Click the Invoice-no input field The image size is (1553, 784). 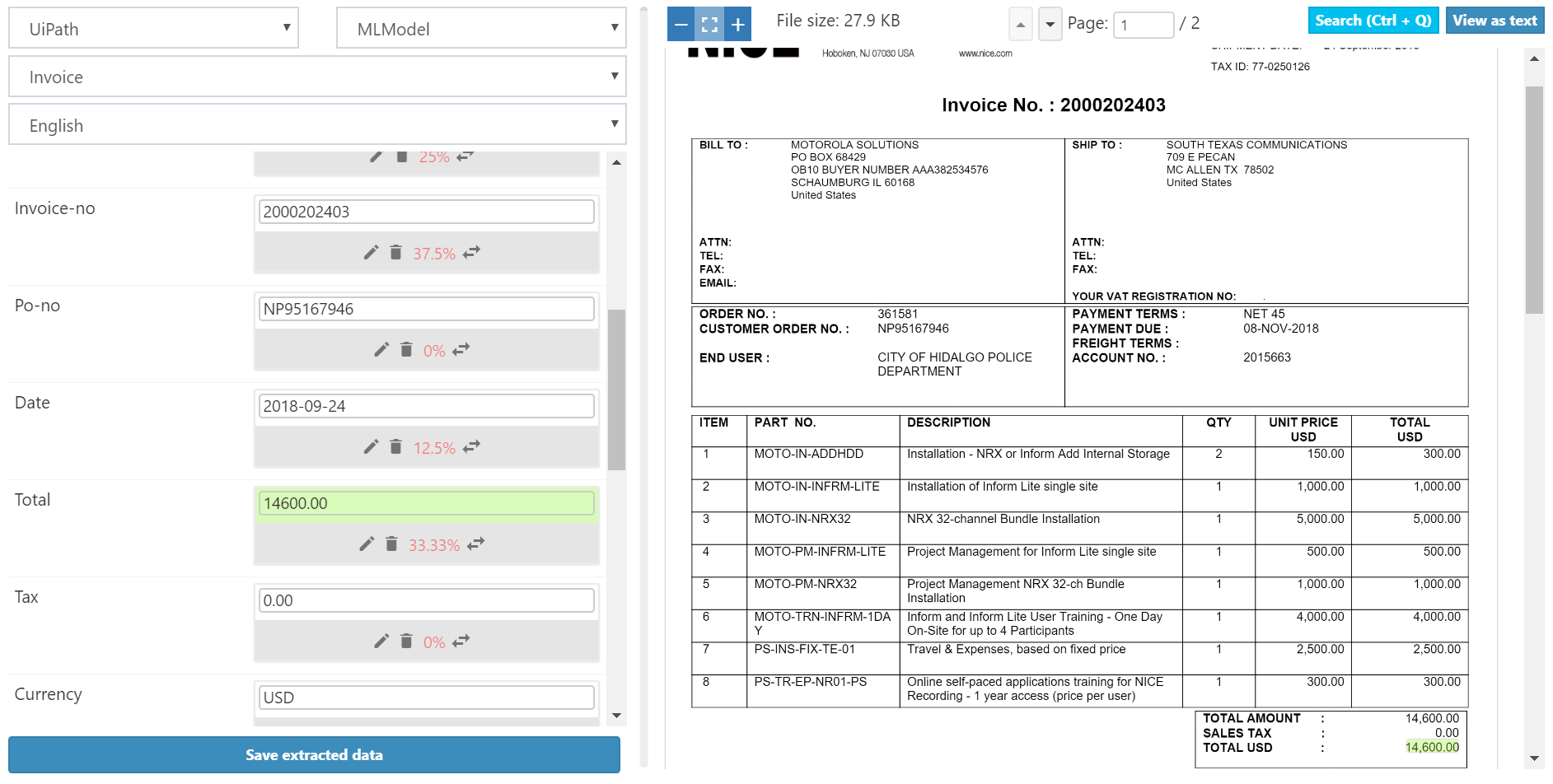click(x=427, y=212)
